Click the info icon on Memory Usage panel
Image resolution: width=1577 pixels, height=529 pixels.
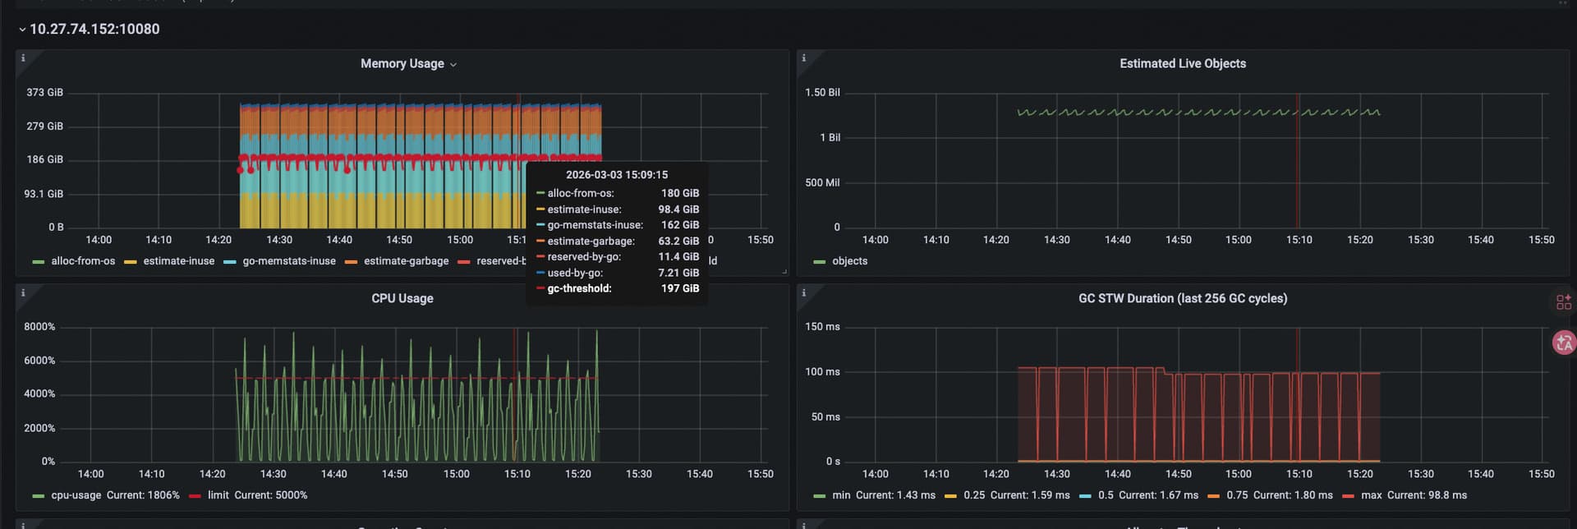pos(23,58)
